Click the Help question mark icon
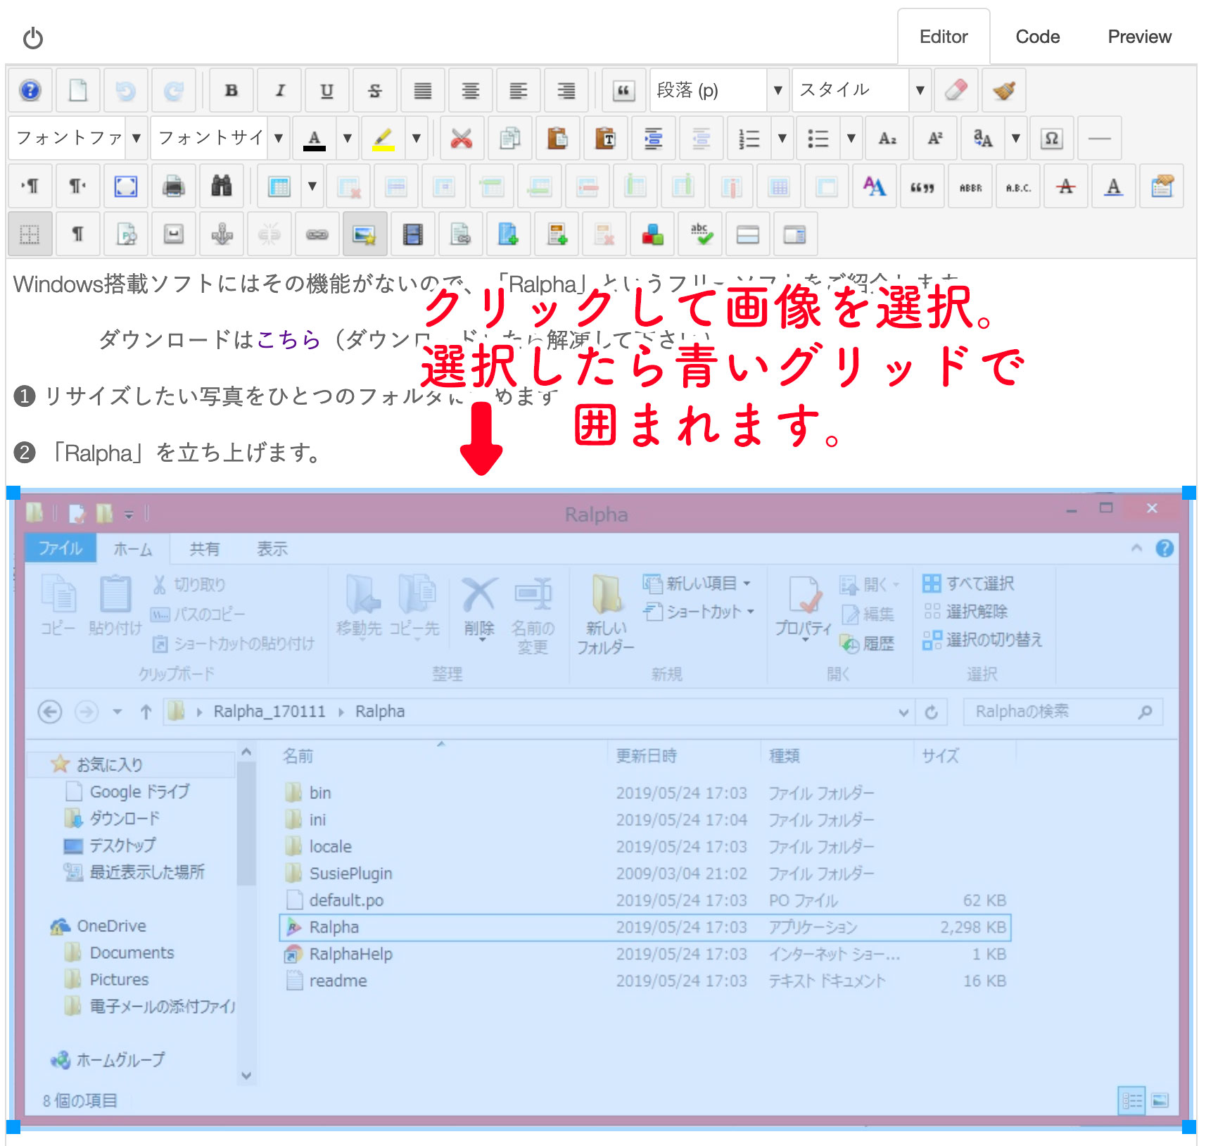This screenshot has height=1146, width=1206. pyautogui.click(x=30, y=90)
